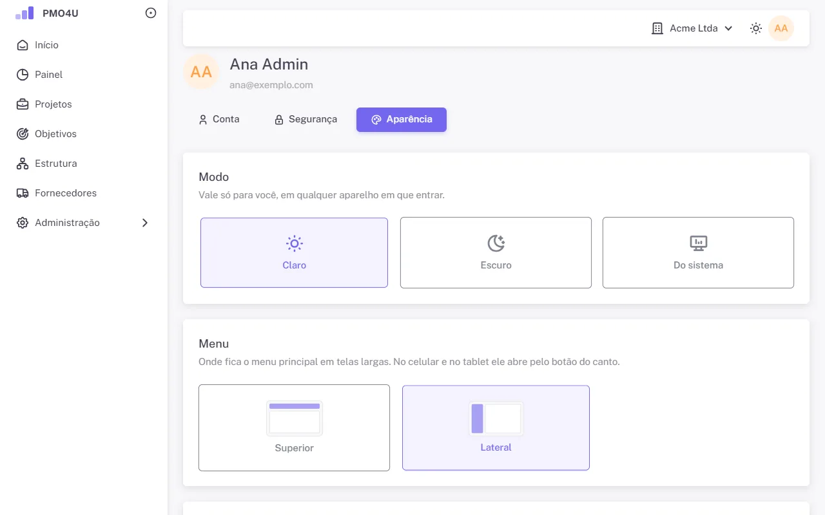The height and width of the screenshot is (515, 825).
Task: Click the large AA profile avatar
Action: [201, 71]
